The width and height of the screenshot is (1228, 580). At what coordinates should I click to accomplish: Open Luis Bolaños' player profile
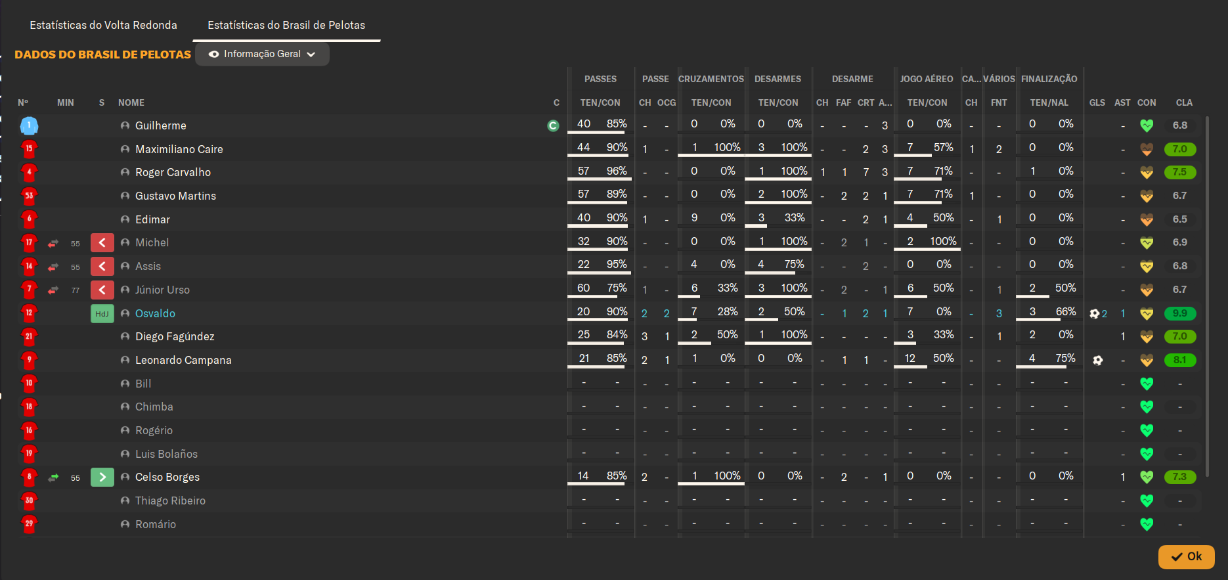pos(166,454)
